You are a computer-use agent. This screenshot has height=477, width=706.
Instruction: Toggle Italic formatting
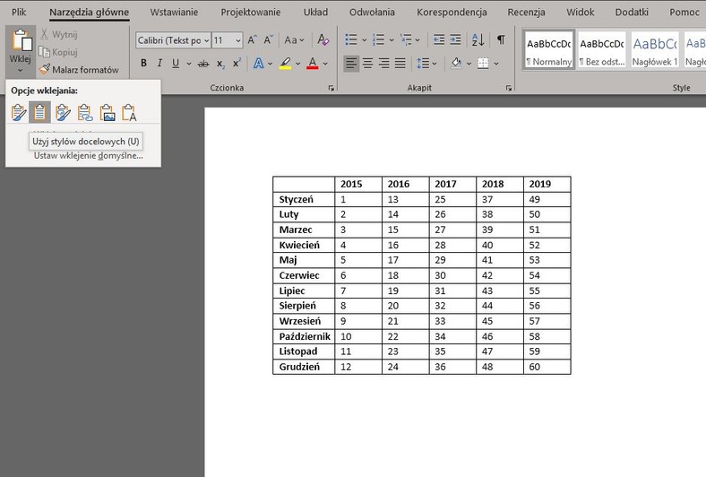[x=159, y=64]
